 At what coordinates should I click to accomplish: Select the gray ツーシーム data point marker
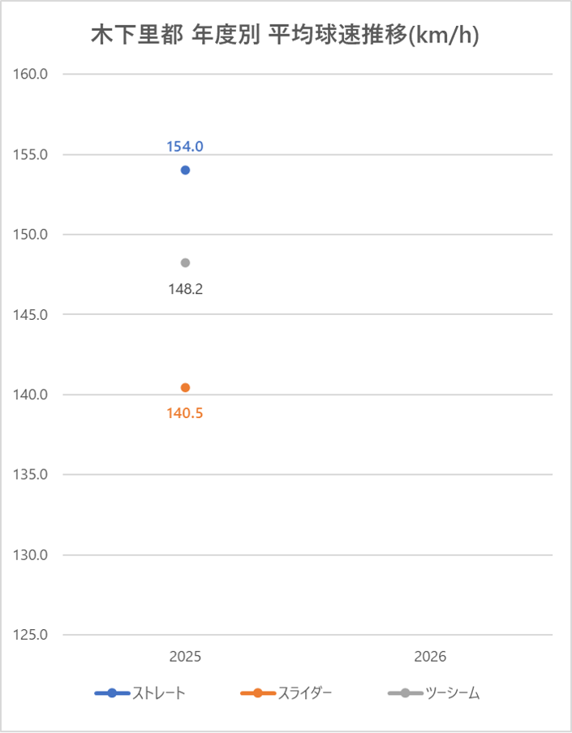click(x=185, y=263)
